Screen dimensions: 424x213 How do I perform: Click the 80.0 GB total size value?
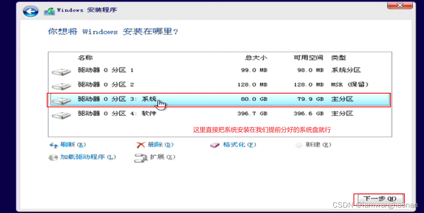(254, 99)
